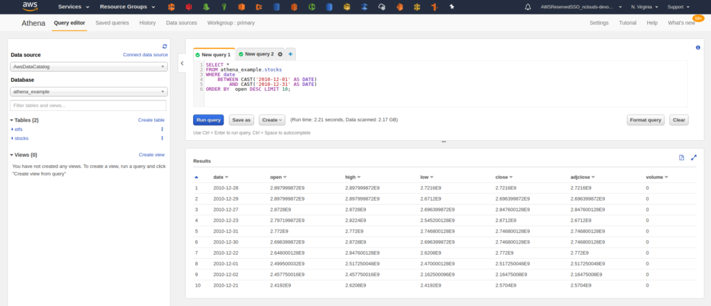This screenshot has width=711, height=306.
Task: Open the Create dropdown button
Action: [x=271, y=120]
